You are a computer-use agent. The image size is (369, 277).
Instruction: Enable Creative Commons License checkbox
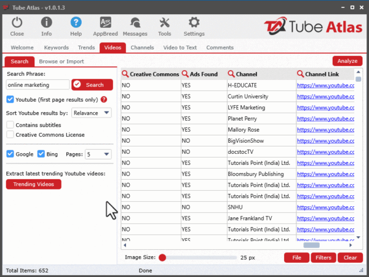(x=10, y=134)
